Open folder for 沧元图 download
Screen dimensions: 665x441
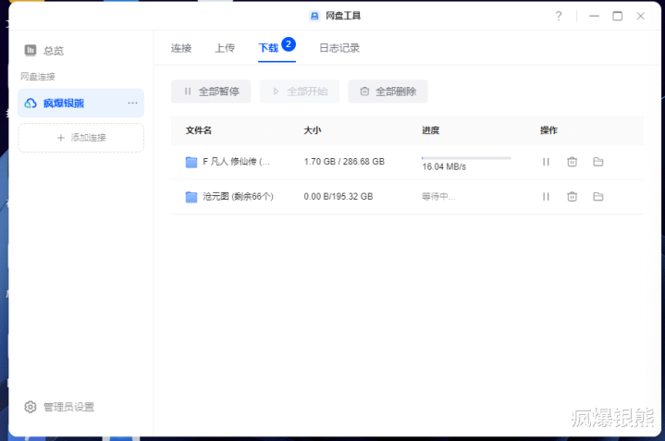coord(598,196)
